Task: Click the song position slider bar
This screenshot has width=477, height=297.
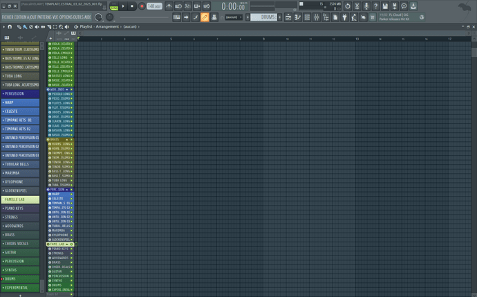Action: point(144,17)
